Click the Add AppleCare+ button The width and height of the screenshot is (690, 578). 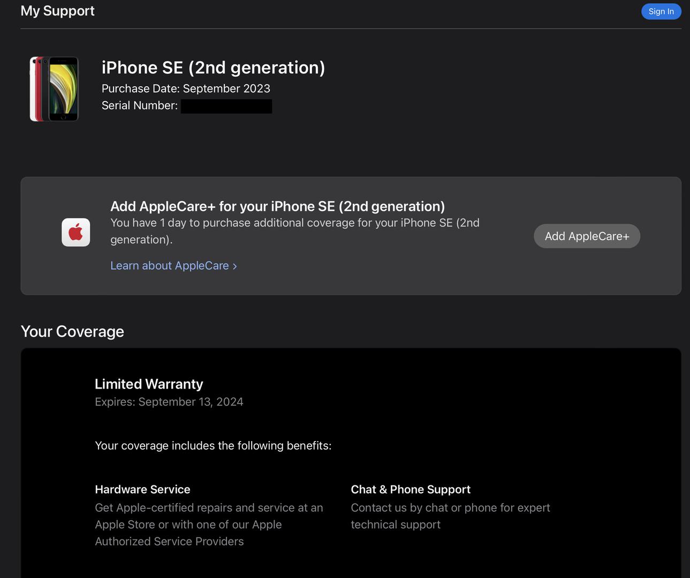pyautogui.click(x=587, y=236)
